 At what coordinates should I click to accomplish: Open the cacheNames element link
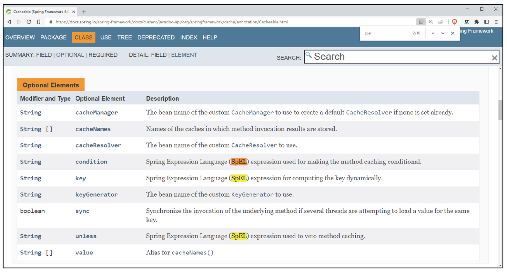point(93,129)
